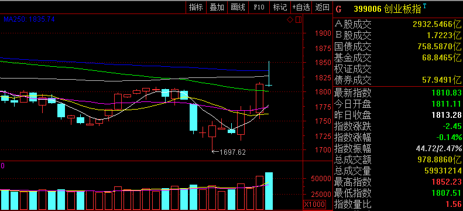Open the 叠加 overlay menu

click(x=217, y=8)
